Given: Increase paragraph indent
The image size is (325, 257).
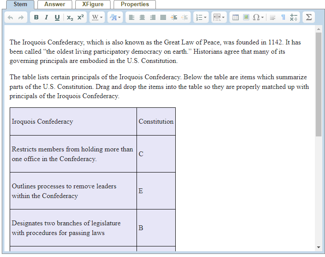Looking at the screenshot, I should point(174,18).
